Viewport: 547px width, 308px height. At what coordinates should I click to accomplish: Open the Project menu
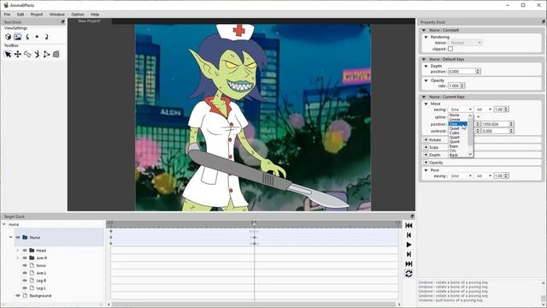37,15
